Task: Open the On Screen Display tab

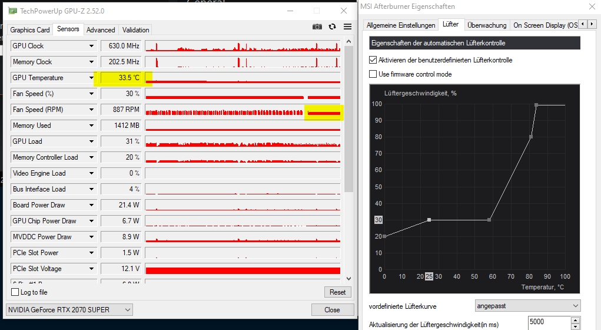Action: pyautogui.click(x=545, y=25)
